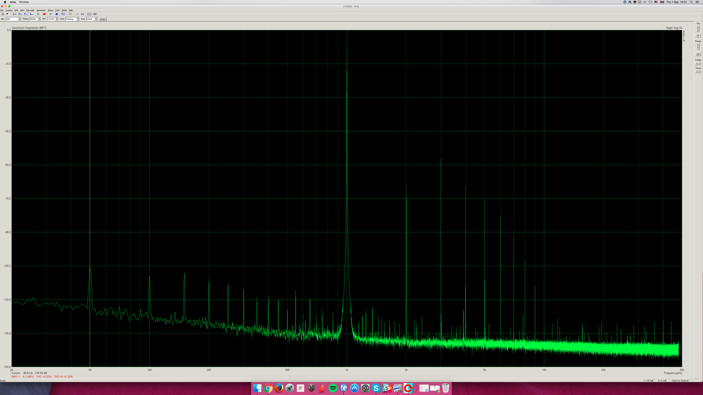Viewport: 703px width, 395px height.
Task: Select the Fr1 frequency response mode icon
Action: (x=26, y=14)
